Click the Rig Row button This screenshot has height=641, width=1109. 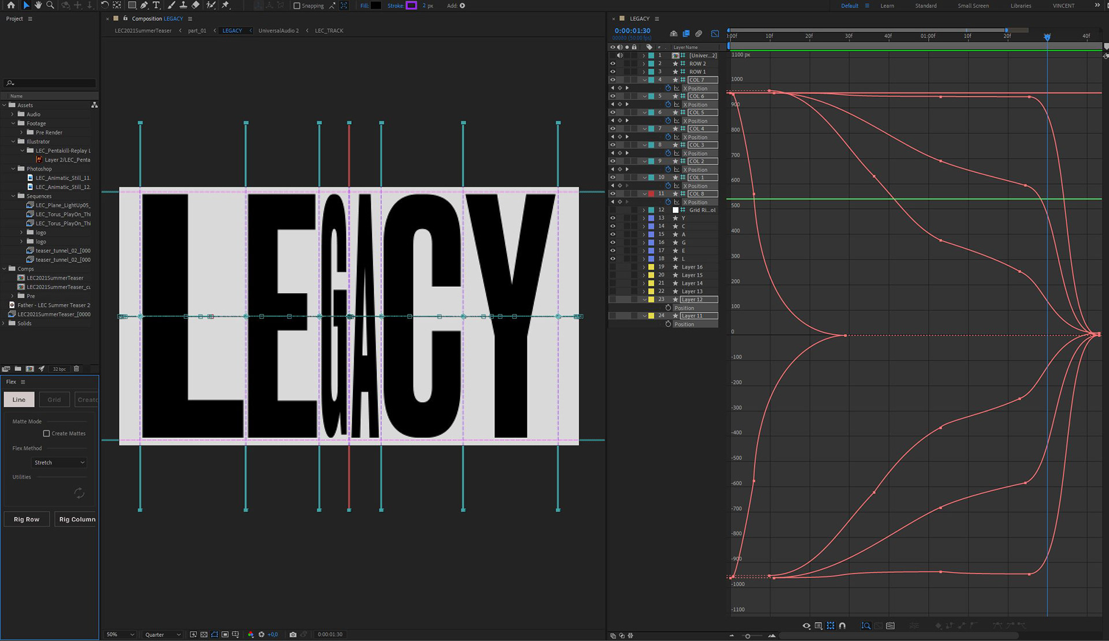coord(27,519)
